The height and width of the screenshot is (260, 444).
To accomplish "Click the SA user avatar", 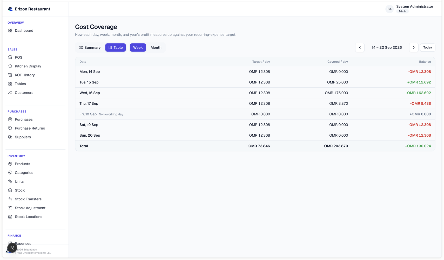I will (389, 9).
